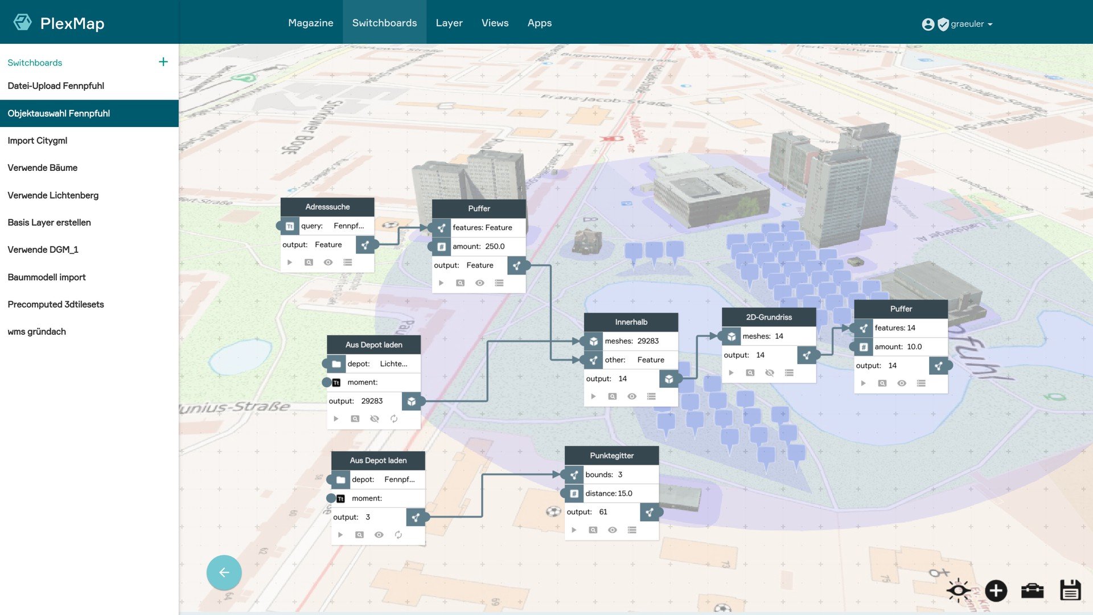
Task: Click the brightness/sun icon in the bottom toolbar
Action: [959, 591]
